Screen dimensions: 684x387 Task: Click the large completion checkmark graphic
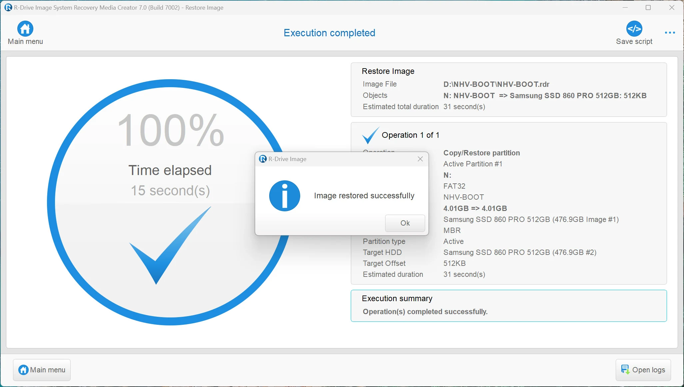tap(170, 245)
